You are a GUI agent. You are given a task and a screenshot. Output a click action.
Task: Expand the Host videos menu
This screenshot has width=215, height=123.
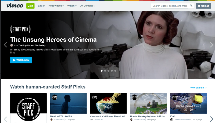click(x=56, y=6)
